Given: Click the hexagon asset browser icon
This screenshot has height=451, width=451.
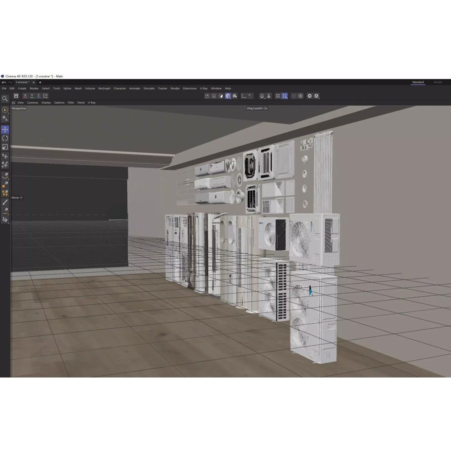Looking at the screenshot, I should click(x=309, y=96).
